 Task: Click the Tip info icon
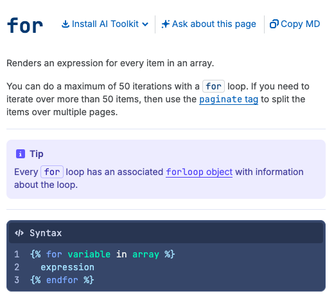(21, 154)
